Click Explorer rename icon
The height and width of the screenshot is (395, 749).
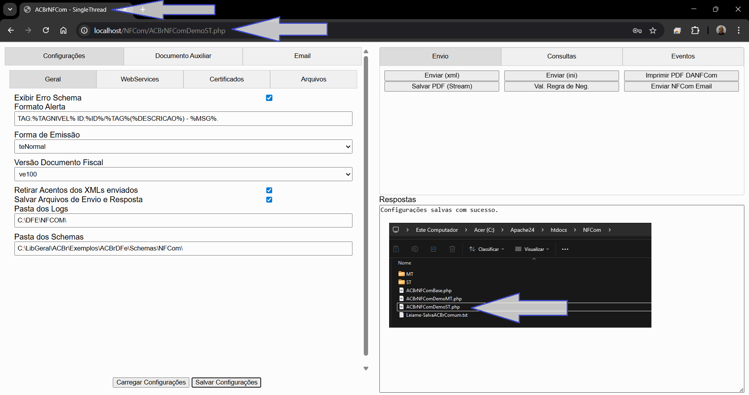pos(415,249)
